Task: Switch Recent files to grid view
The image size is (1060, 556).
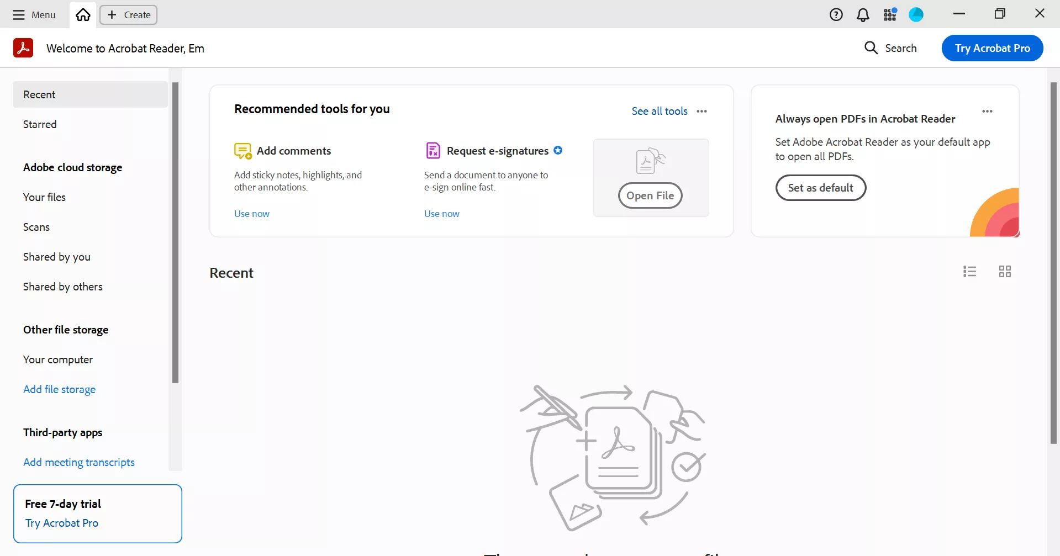Action: (x=1005, y=272)
